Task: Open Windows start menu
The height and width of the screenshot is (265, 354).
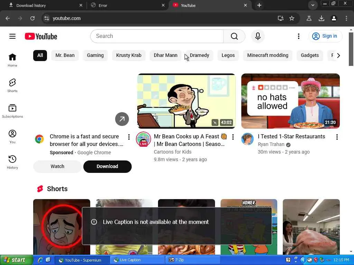Action: [16, 260]
